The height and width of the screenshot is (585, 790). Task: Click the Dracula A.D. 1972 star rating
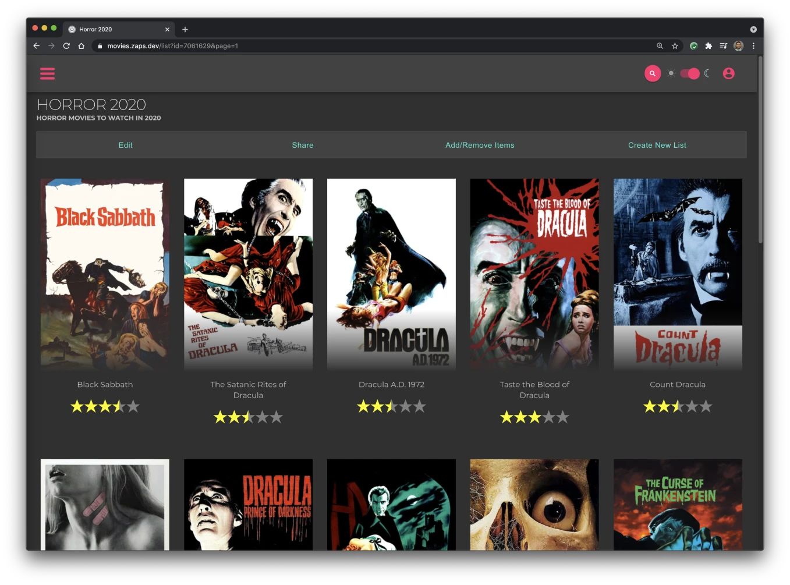click(391, 406)
